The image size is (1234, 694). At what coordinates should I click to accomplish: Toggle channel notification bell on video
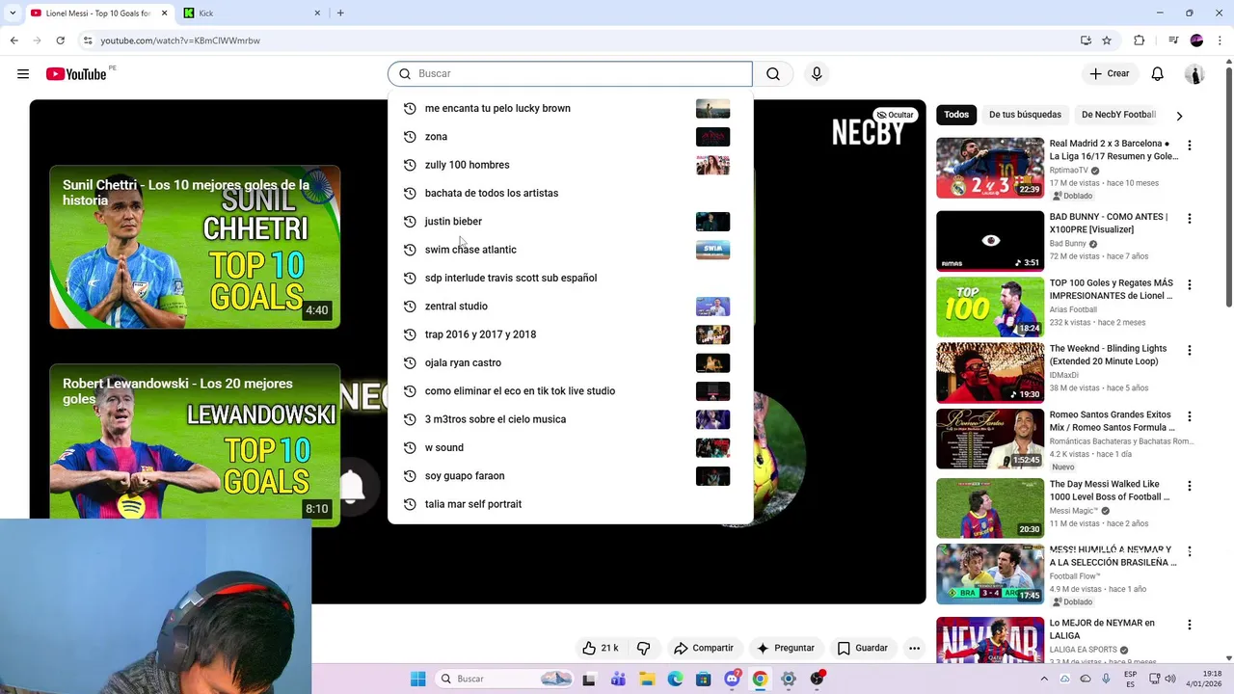point(351,487)
